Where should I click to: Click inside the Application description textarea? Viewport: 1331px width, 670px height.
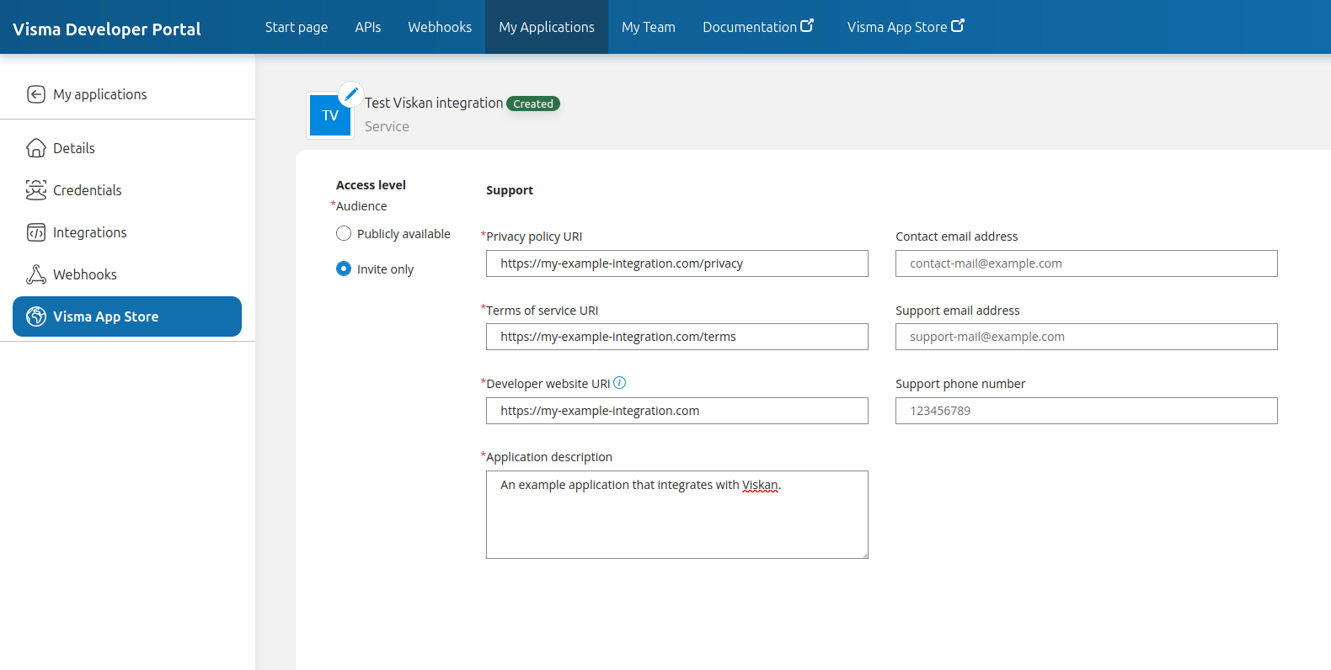pyautogui.click(x=676, y=514)
